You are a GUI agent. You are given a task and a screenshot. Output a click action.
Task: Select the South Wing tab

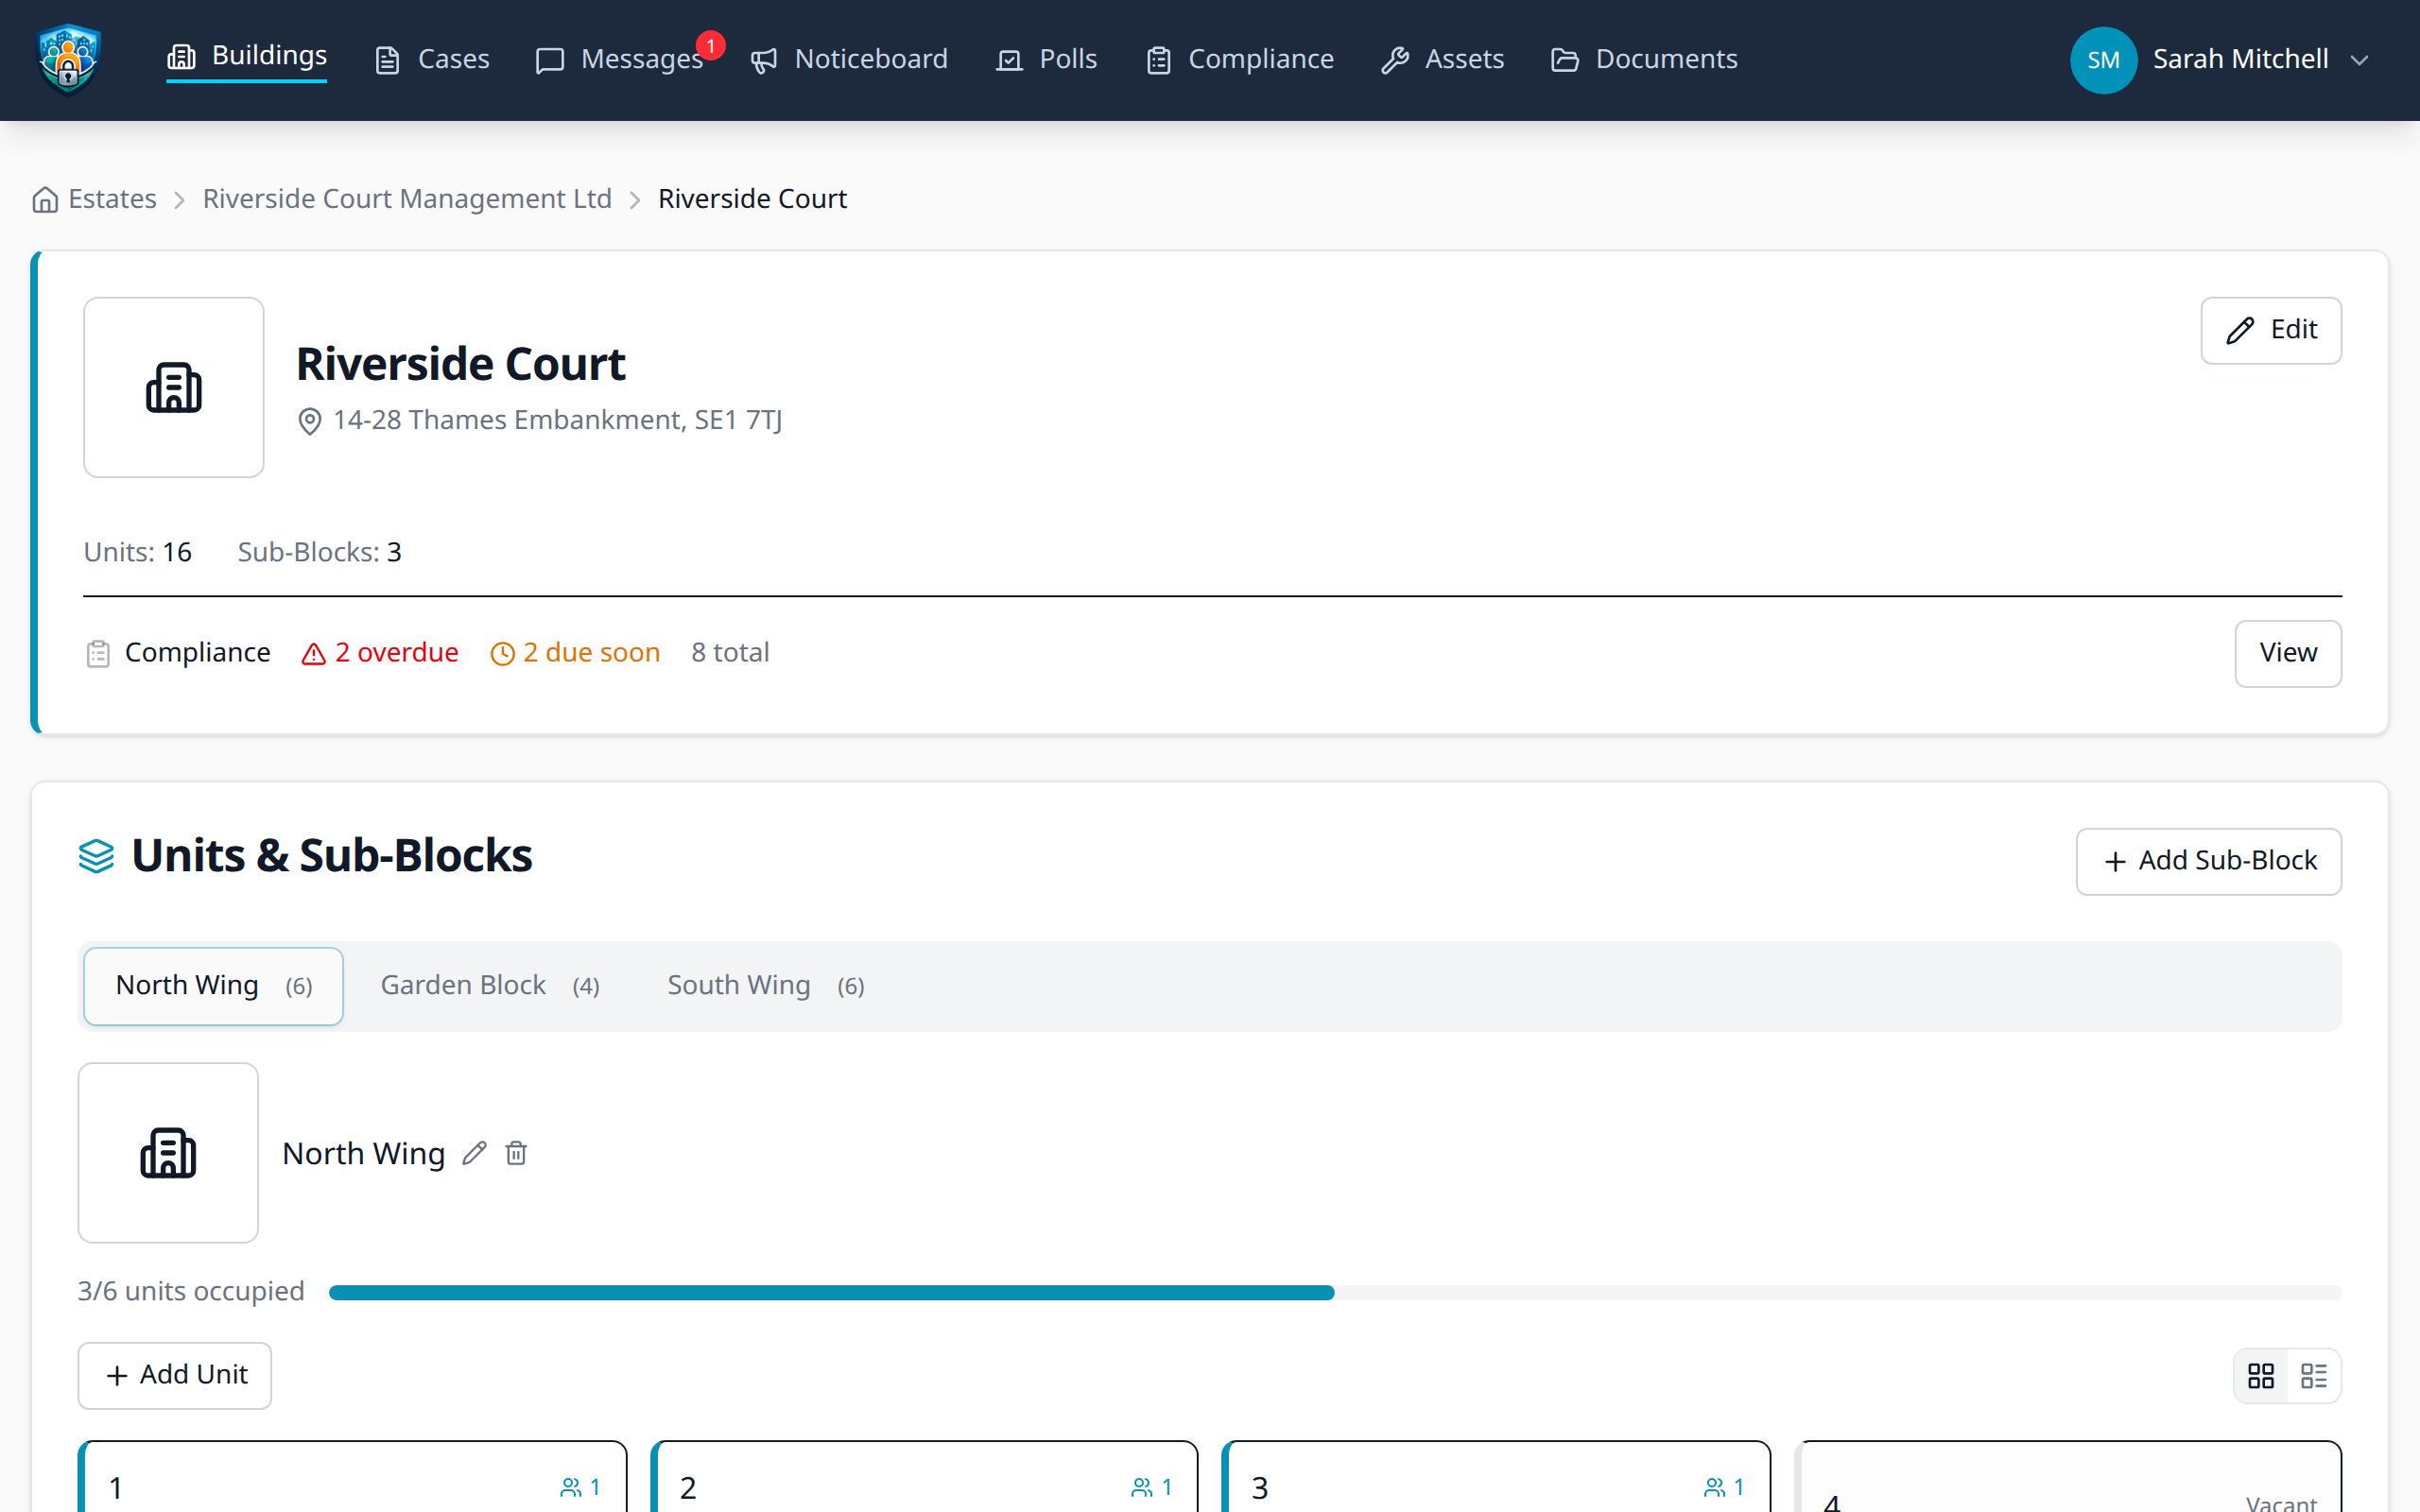click(765, 985)
